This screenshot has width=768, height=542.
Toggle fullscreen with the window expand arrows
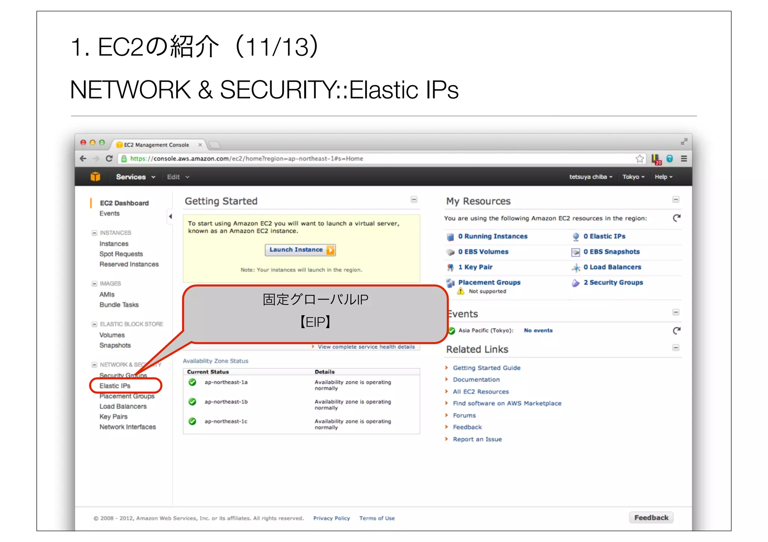tap(684, 142)
